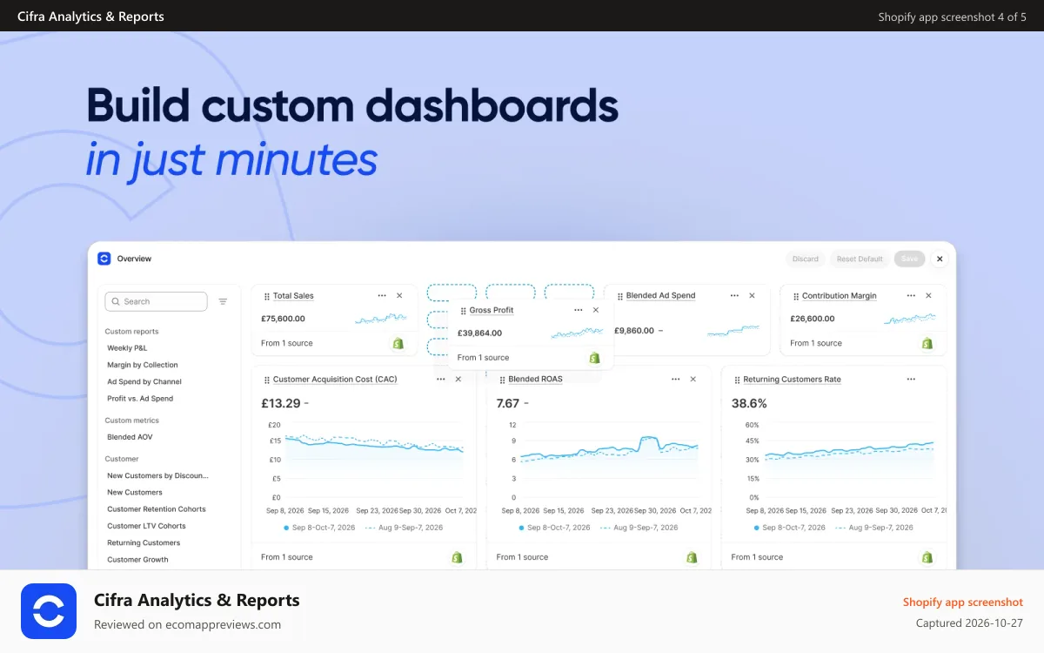Image resolution: width=1044 pixels, height=653 pixels.
Task: Click the Discard button
Action: (x=806, y=259)
